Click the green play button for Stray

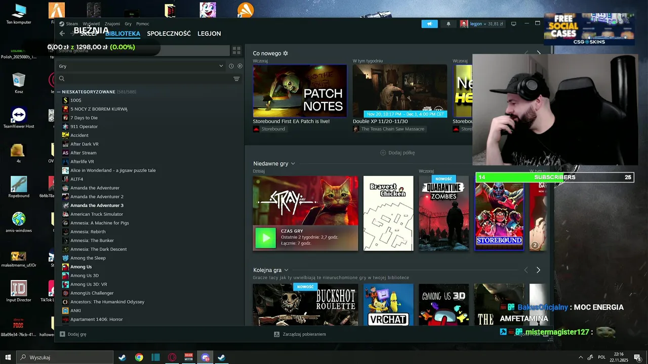pyautogui.click(x=265, y=238)
